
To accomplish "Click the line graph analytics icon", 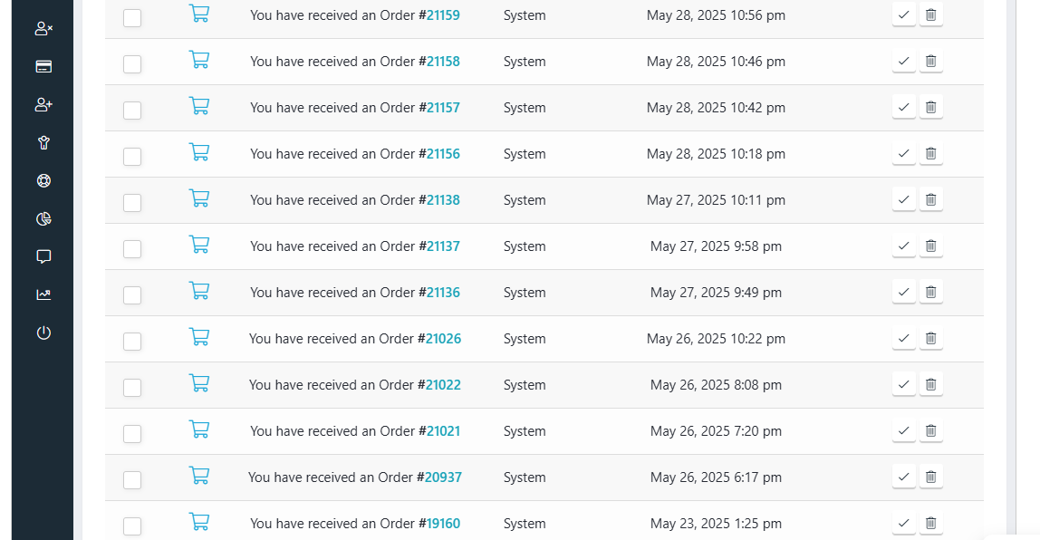I will click(x=43, y=294).
